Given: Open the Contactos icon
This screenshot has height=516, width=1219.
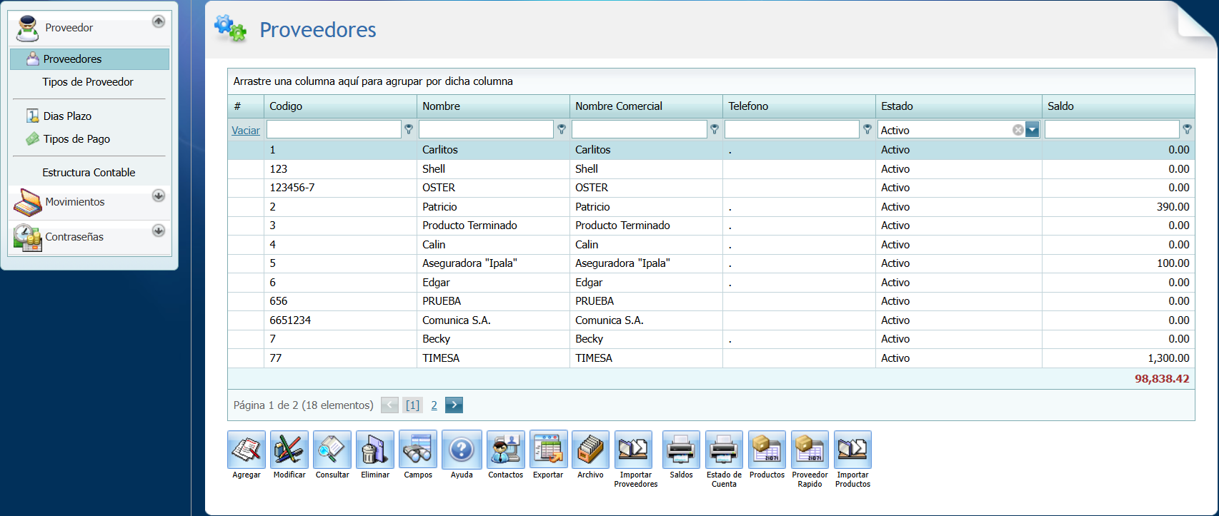Looking at the screenshot, I should (x=505, y=450).
